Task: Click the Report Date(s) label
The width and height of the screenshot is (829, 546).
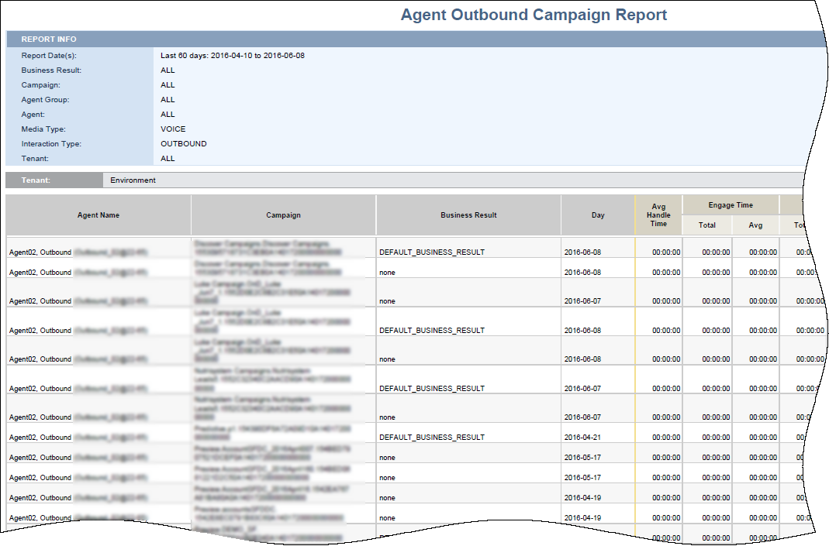Action: (49, 56)
